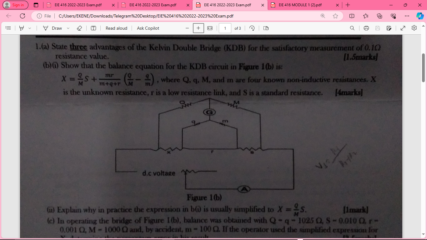The width and height of the screenshot is (427, 240).
Task: Open PDF viewer settings
Action: click(x=414, y=28)
